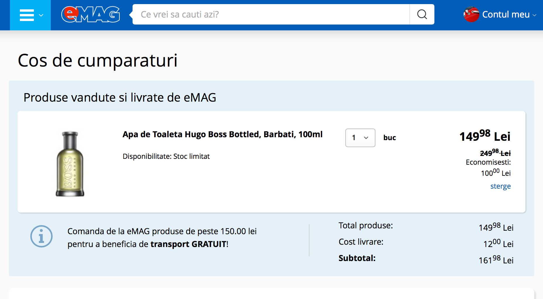Go to the eMAG logo homepage
Image resolution: width=543 pixels, height=299 pixels.
90,14
